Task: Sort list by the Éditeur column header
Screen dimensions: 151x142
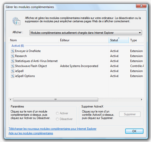Action: 84,40
